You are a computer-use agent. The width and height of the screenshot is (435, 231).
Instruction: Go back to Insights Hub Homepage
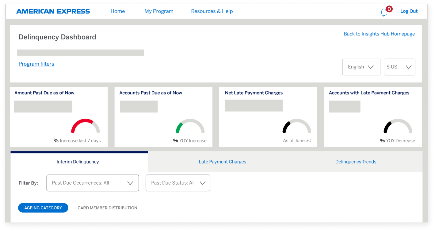[x=379, y=34]
